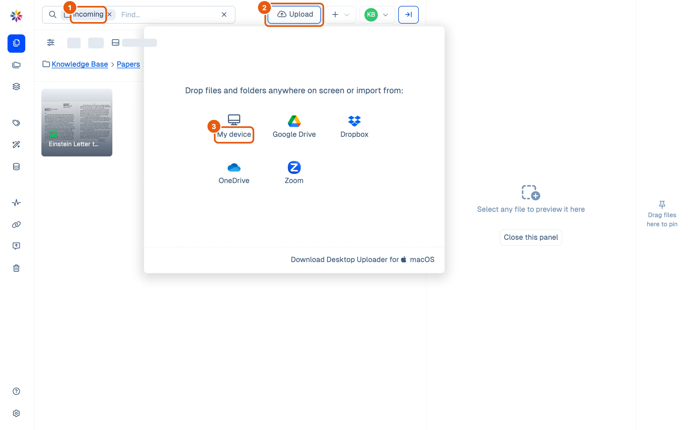Screen dimensions: 688x430
Task: Open the folders icon in the sidebar
Action: pos(16,65)
